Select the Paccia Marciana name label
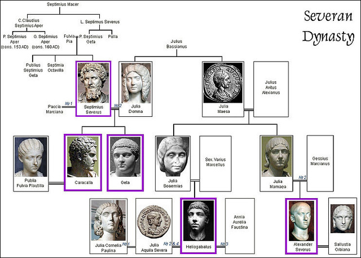 click(54, 108)
